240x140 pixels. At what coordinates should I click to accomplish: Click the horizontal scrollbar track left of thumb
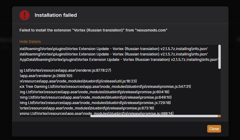coord(54,116)
